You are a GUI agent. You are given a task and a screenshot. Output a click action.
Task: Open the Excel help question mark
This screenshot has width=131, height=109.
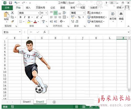pyautogui.click(x=106, y=3)
